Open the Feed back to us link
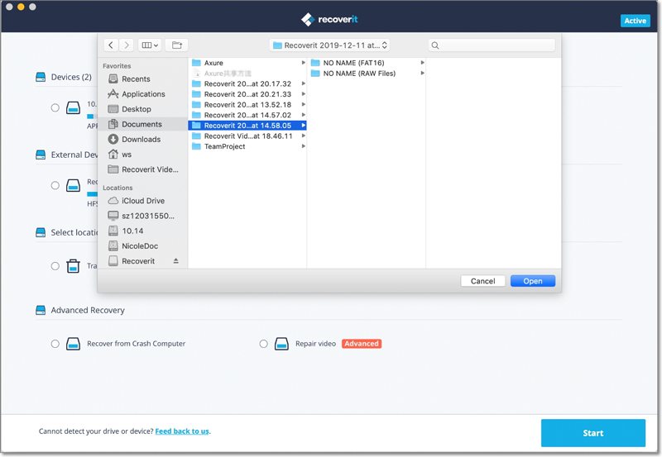The height and width of the screenshot is (457, 662). tap(182, 431)
